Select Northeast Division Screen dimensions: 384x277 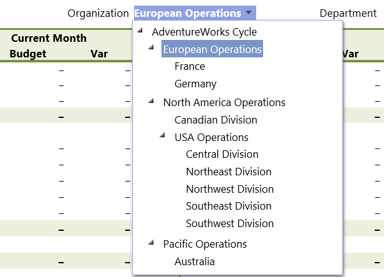click(228, 172)
